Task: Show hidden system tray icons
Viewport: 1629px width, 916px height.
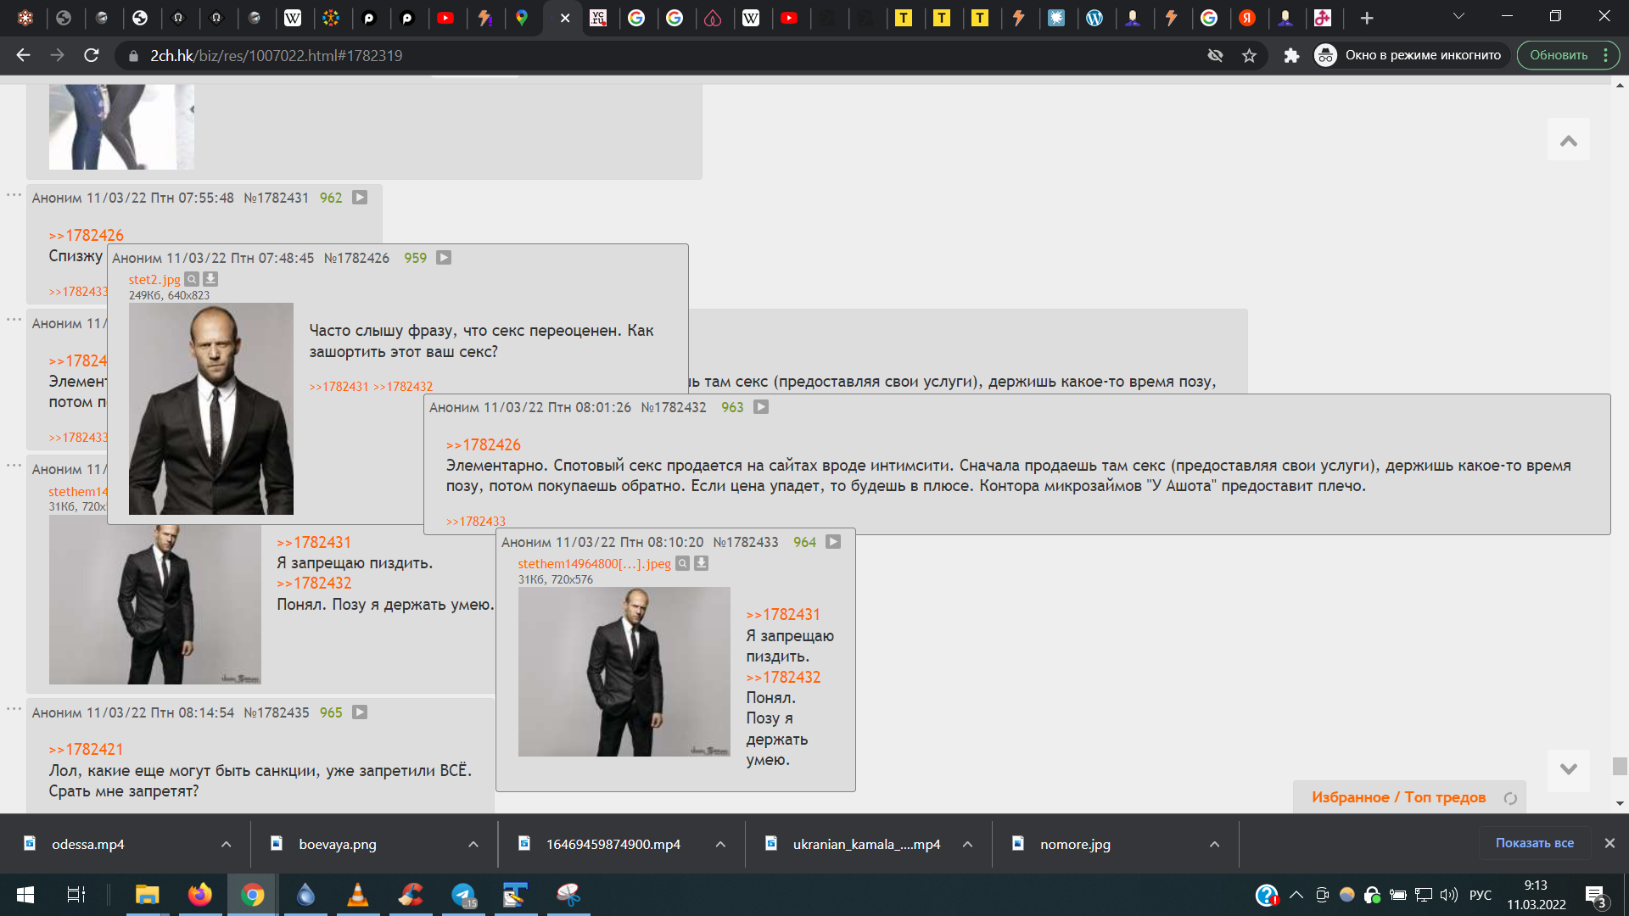Action: coord(1296,895)
